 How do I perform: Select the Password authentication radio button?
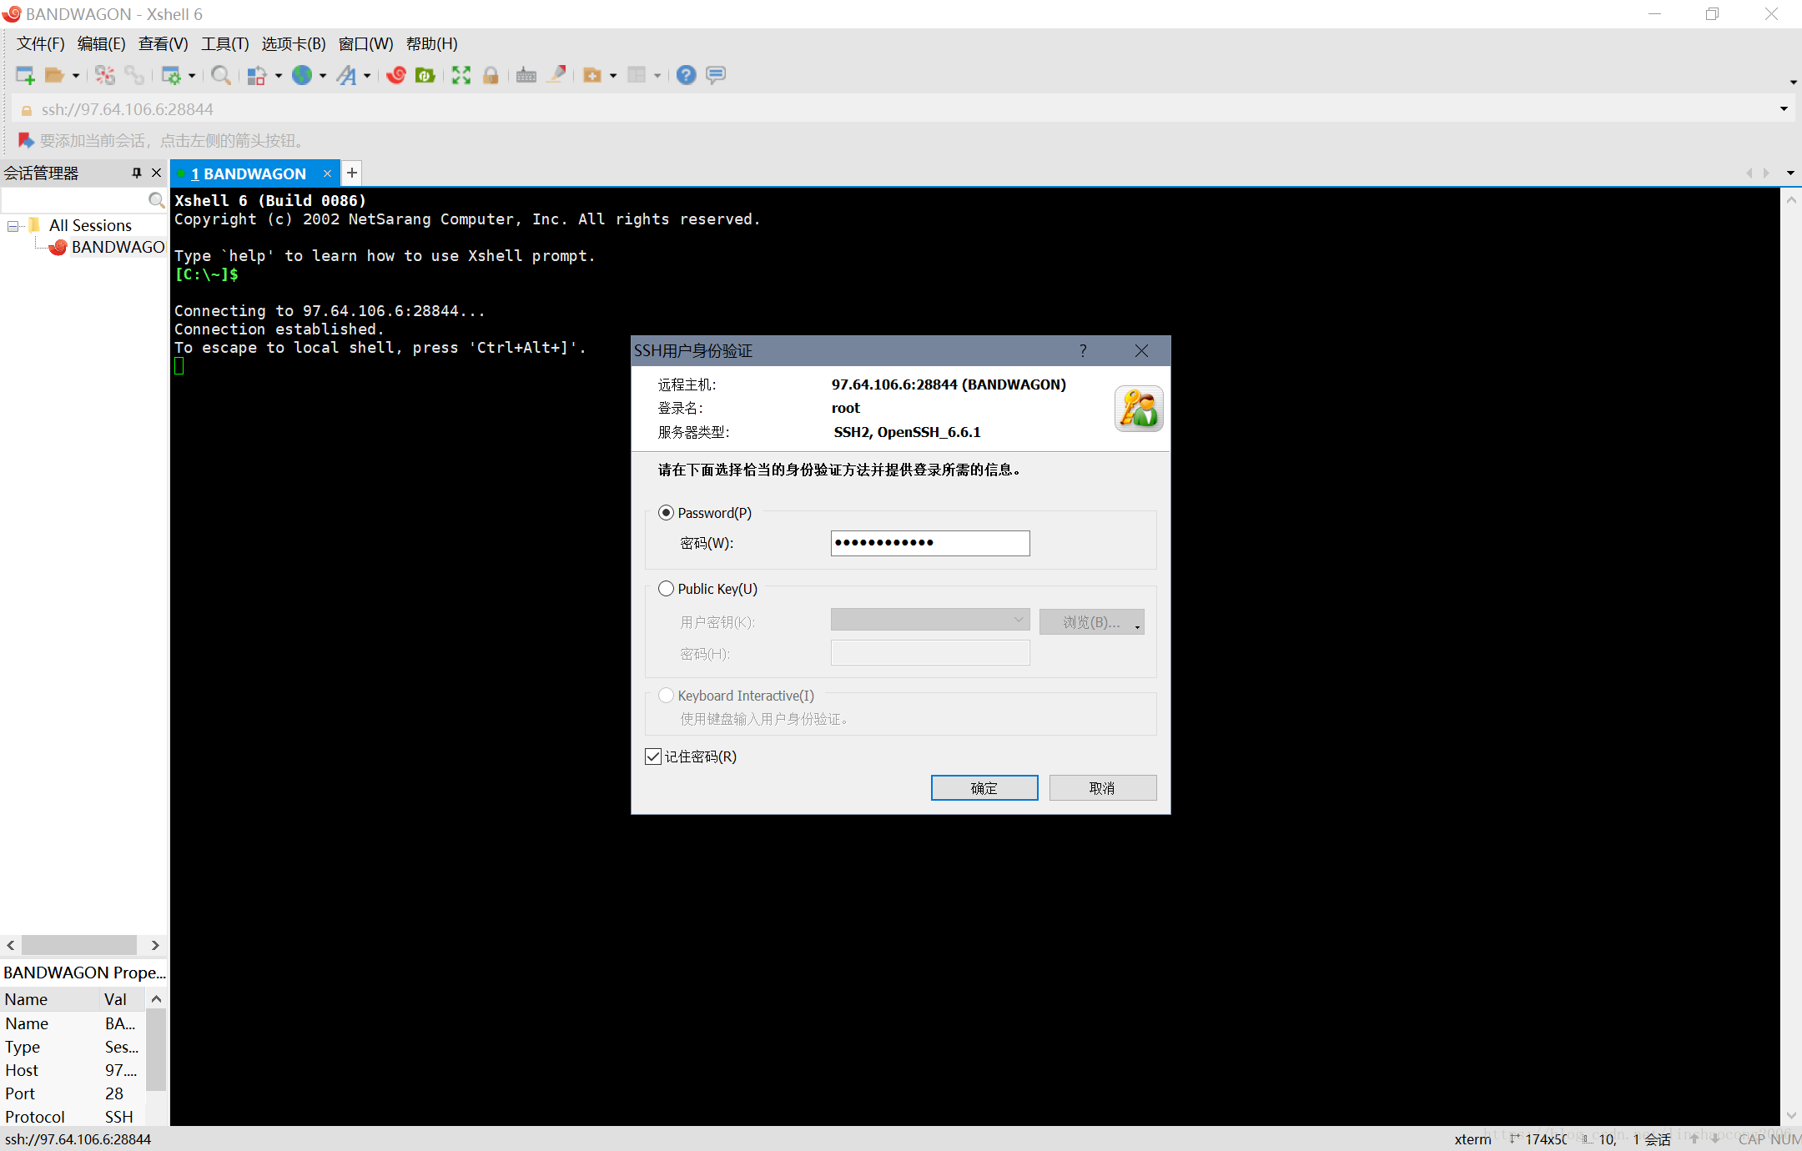[666, 513]
